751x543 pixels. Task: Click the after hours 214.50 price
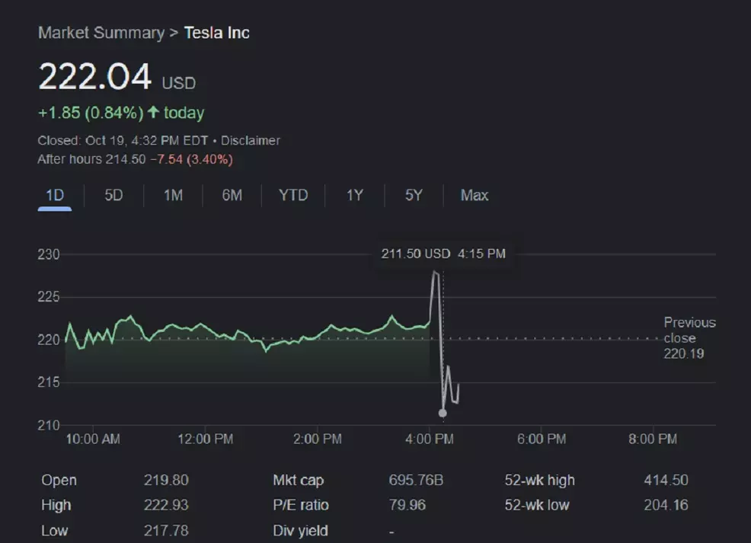[x=125, y=159]
